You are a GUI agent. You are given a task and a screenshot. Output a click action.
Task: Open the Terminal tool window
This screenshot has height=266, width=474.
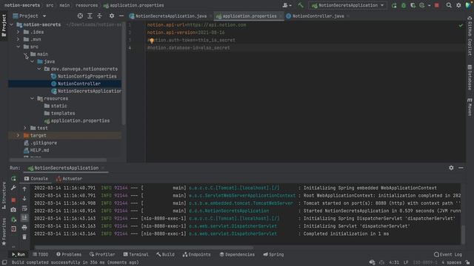(x=136, y=254)
